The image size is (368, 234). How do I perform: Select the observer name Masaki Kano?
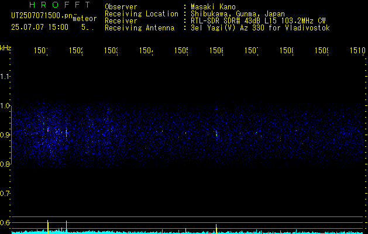click(213, 6)
